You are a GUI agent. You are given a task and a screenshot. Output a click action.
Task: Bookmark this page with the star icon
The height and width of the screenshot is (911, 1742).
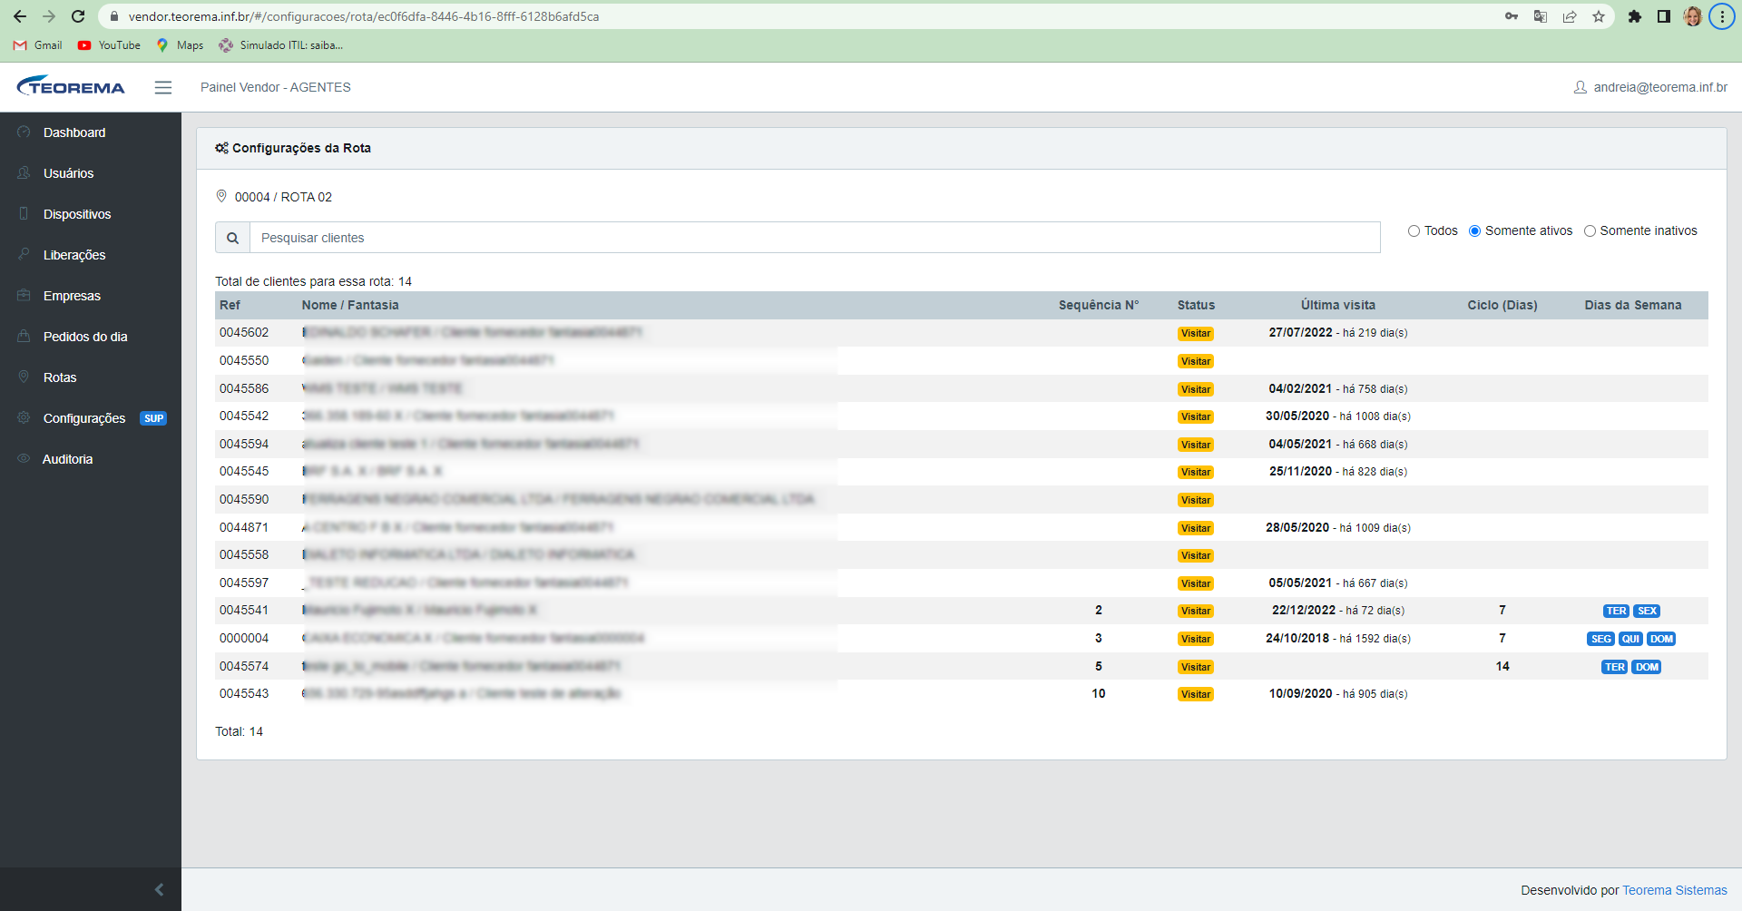pyautogui.click(x=1599, y=16)
